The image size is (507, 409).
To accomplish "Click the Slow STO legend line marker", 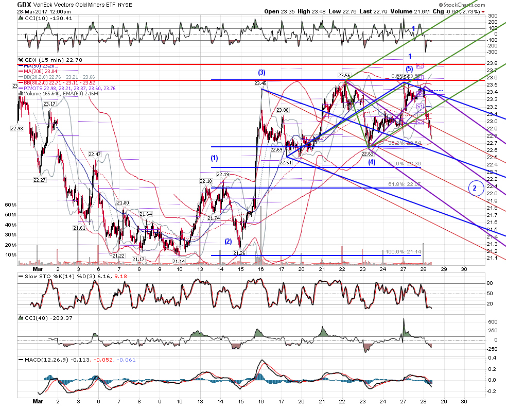I will tap(21, 276).
